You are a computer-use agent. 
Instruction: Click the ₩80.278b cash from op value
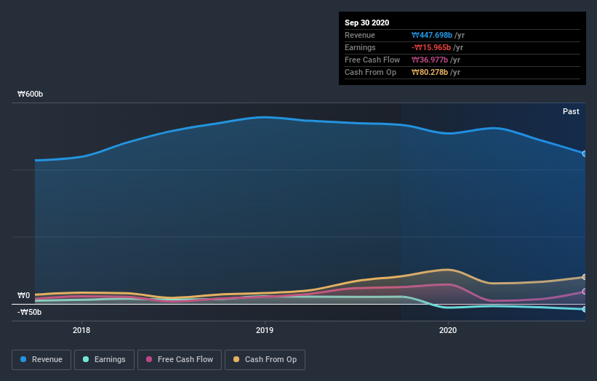(430, 72)
